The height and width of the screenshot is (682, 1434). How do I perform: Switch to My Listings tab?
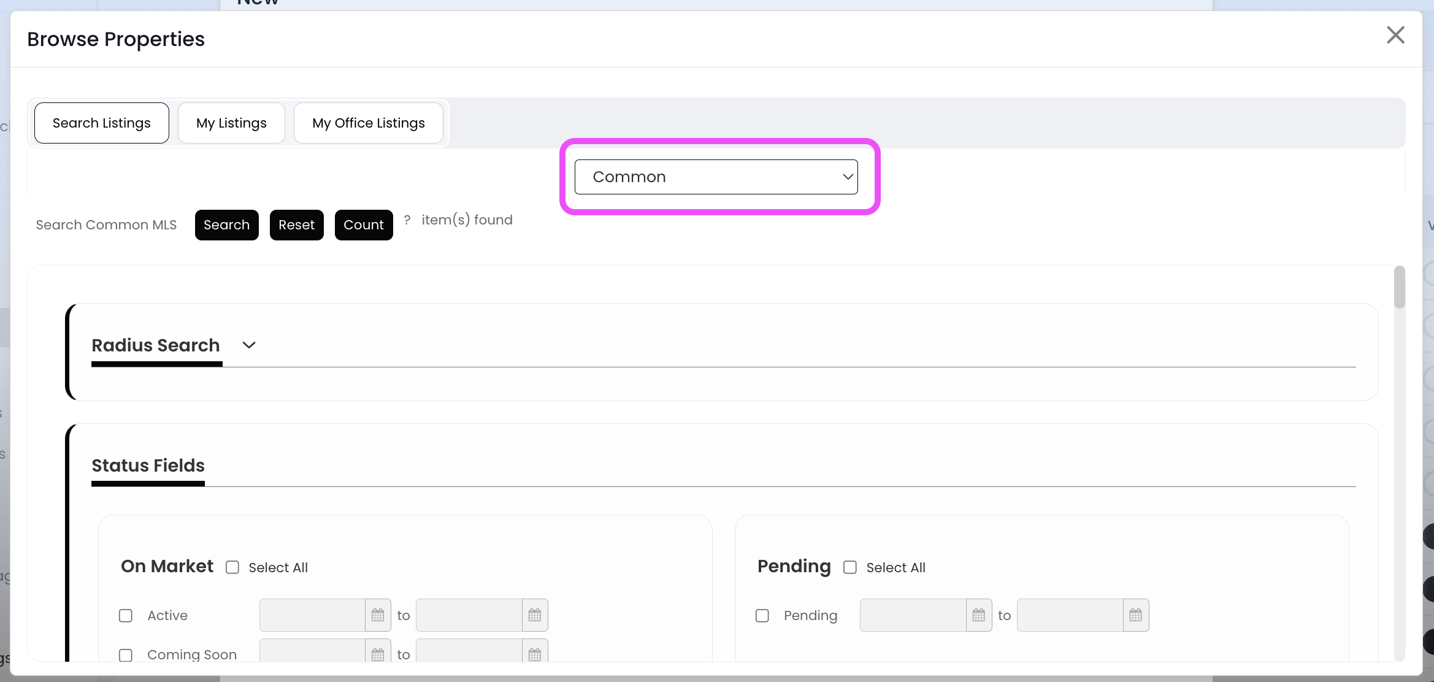[231, 123]
